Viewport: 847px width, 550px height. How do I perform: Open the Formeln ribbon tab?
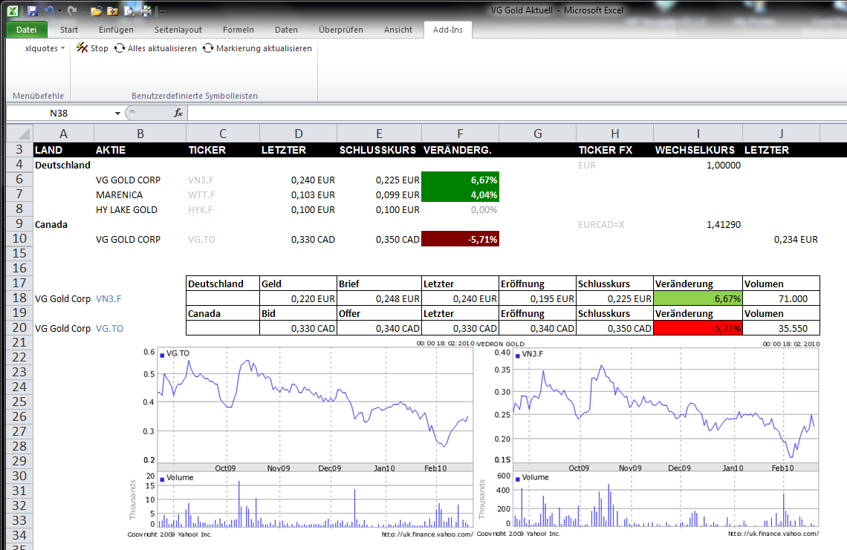[238, 30]
